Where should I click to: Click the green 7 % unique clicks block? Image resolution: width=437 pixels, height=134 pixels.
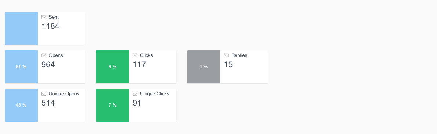tap(113, 105)
